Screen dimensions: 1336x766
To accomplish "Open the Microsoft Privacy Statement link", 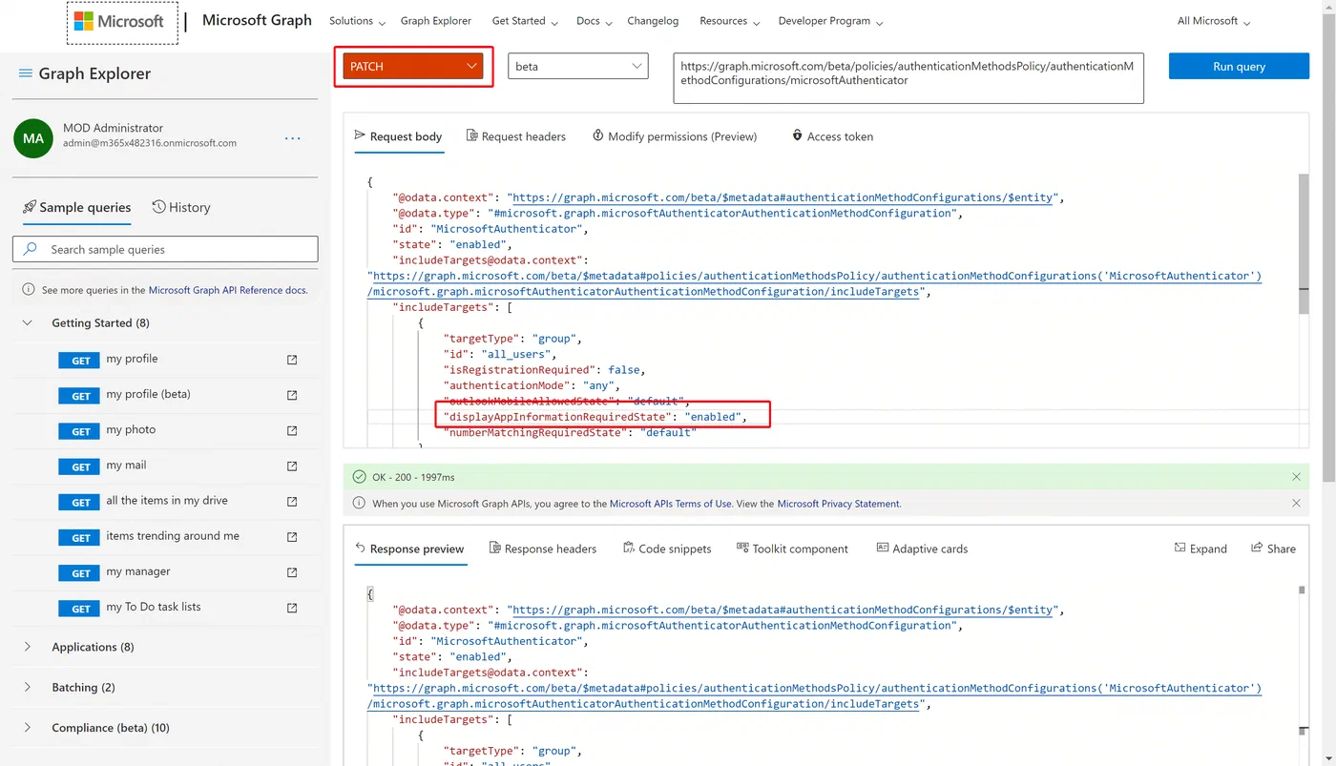I will pyautogui.click(x=838, y=504).
